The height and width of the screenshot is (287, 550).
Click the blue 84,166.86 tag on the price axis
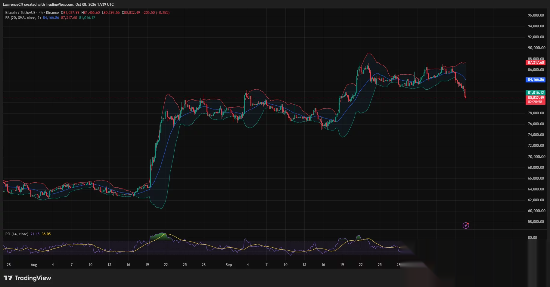[536, 80]
